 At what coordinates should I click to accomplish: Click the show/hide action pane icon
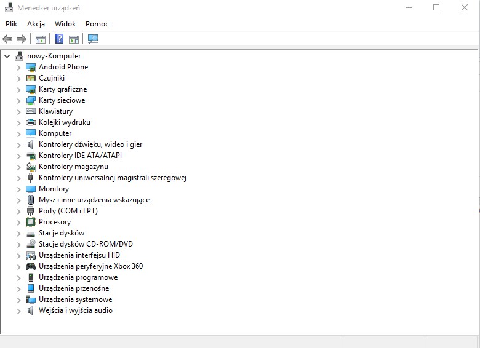(74, 39)
